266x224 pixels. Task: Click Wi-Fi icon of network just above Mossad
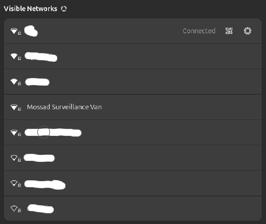(x=14, y=81)
